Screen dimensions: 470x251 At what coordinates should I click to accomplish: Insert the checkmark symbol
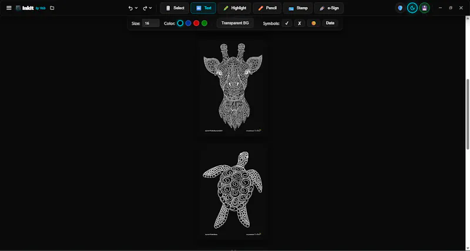(x=287, y=23)
